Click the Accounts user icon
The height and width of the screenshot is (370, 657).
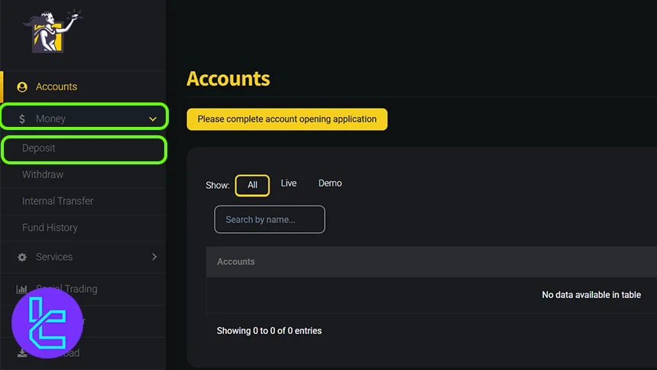pos(22,87)
